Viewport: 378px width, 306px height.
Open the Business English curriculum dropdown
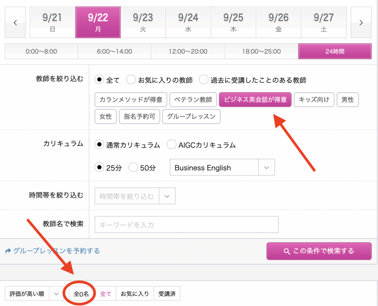(222, 168)
